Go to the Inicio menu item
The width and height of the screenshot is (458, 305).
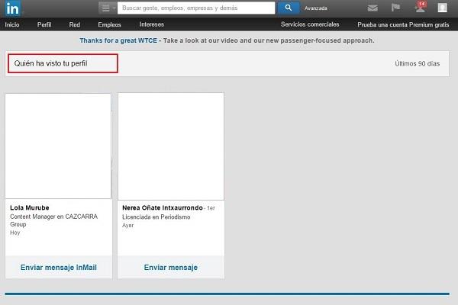[12, 24]
